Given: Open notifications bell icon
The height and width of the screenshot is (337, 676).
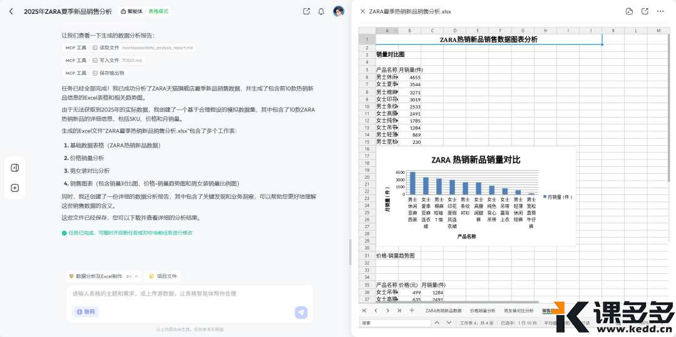Looking at the screenshot, I should 321,12.
